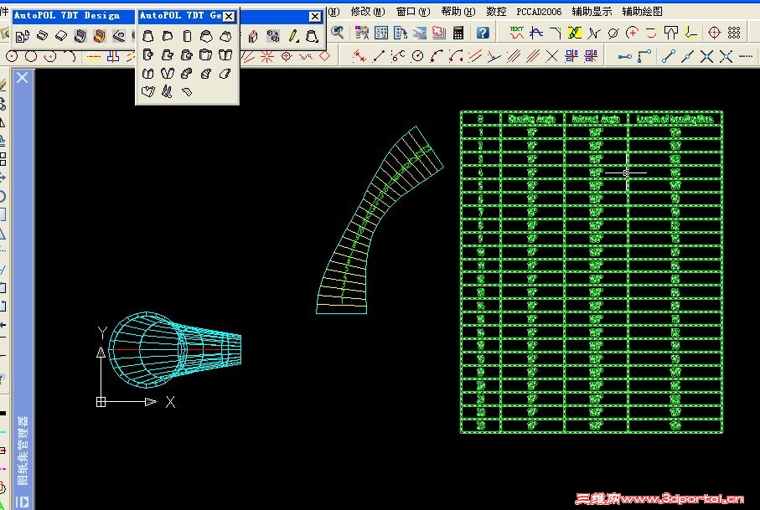Open the 修改(M) menu
The height and width of the screenshot is (510, 760).
368,11
